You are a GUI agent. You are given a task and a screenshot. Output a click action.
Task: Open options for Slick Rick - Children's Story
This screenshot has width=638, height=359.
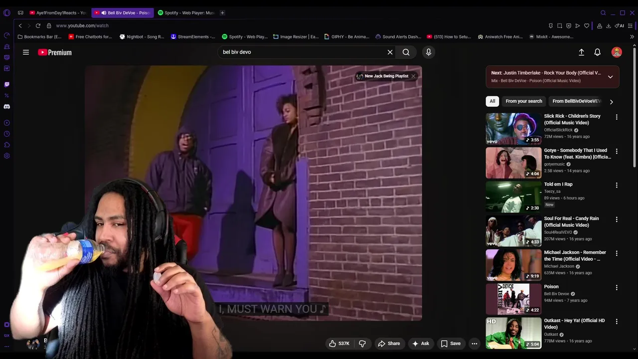click(x=617, y=117)
